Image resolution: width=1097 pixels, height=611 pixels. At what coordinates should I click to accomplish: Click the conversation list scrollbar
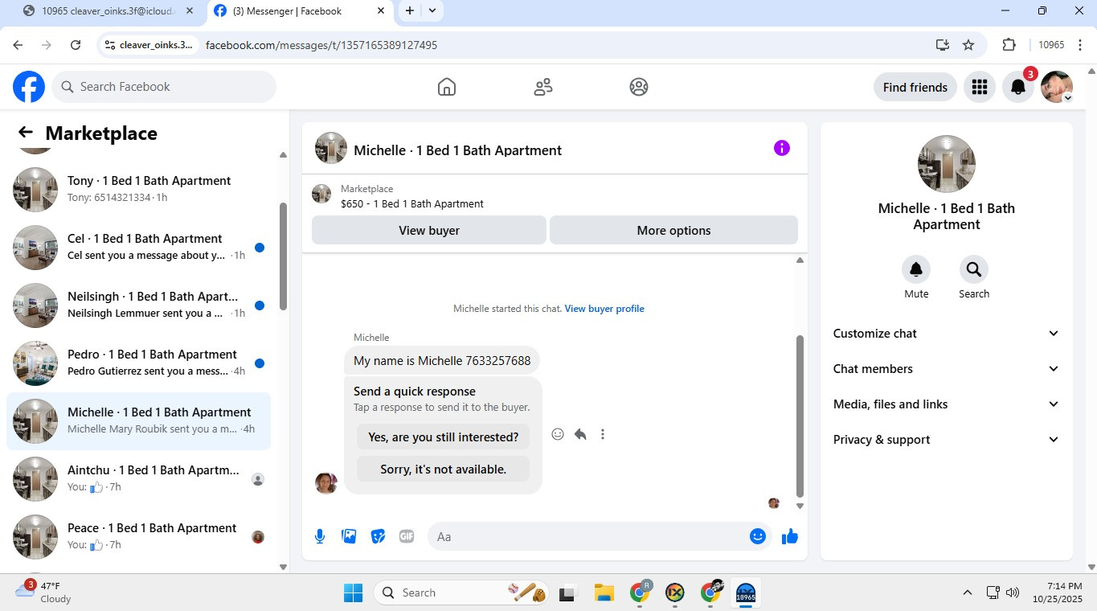(283, 256)
